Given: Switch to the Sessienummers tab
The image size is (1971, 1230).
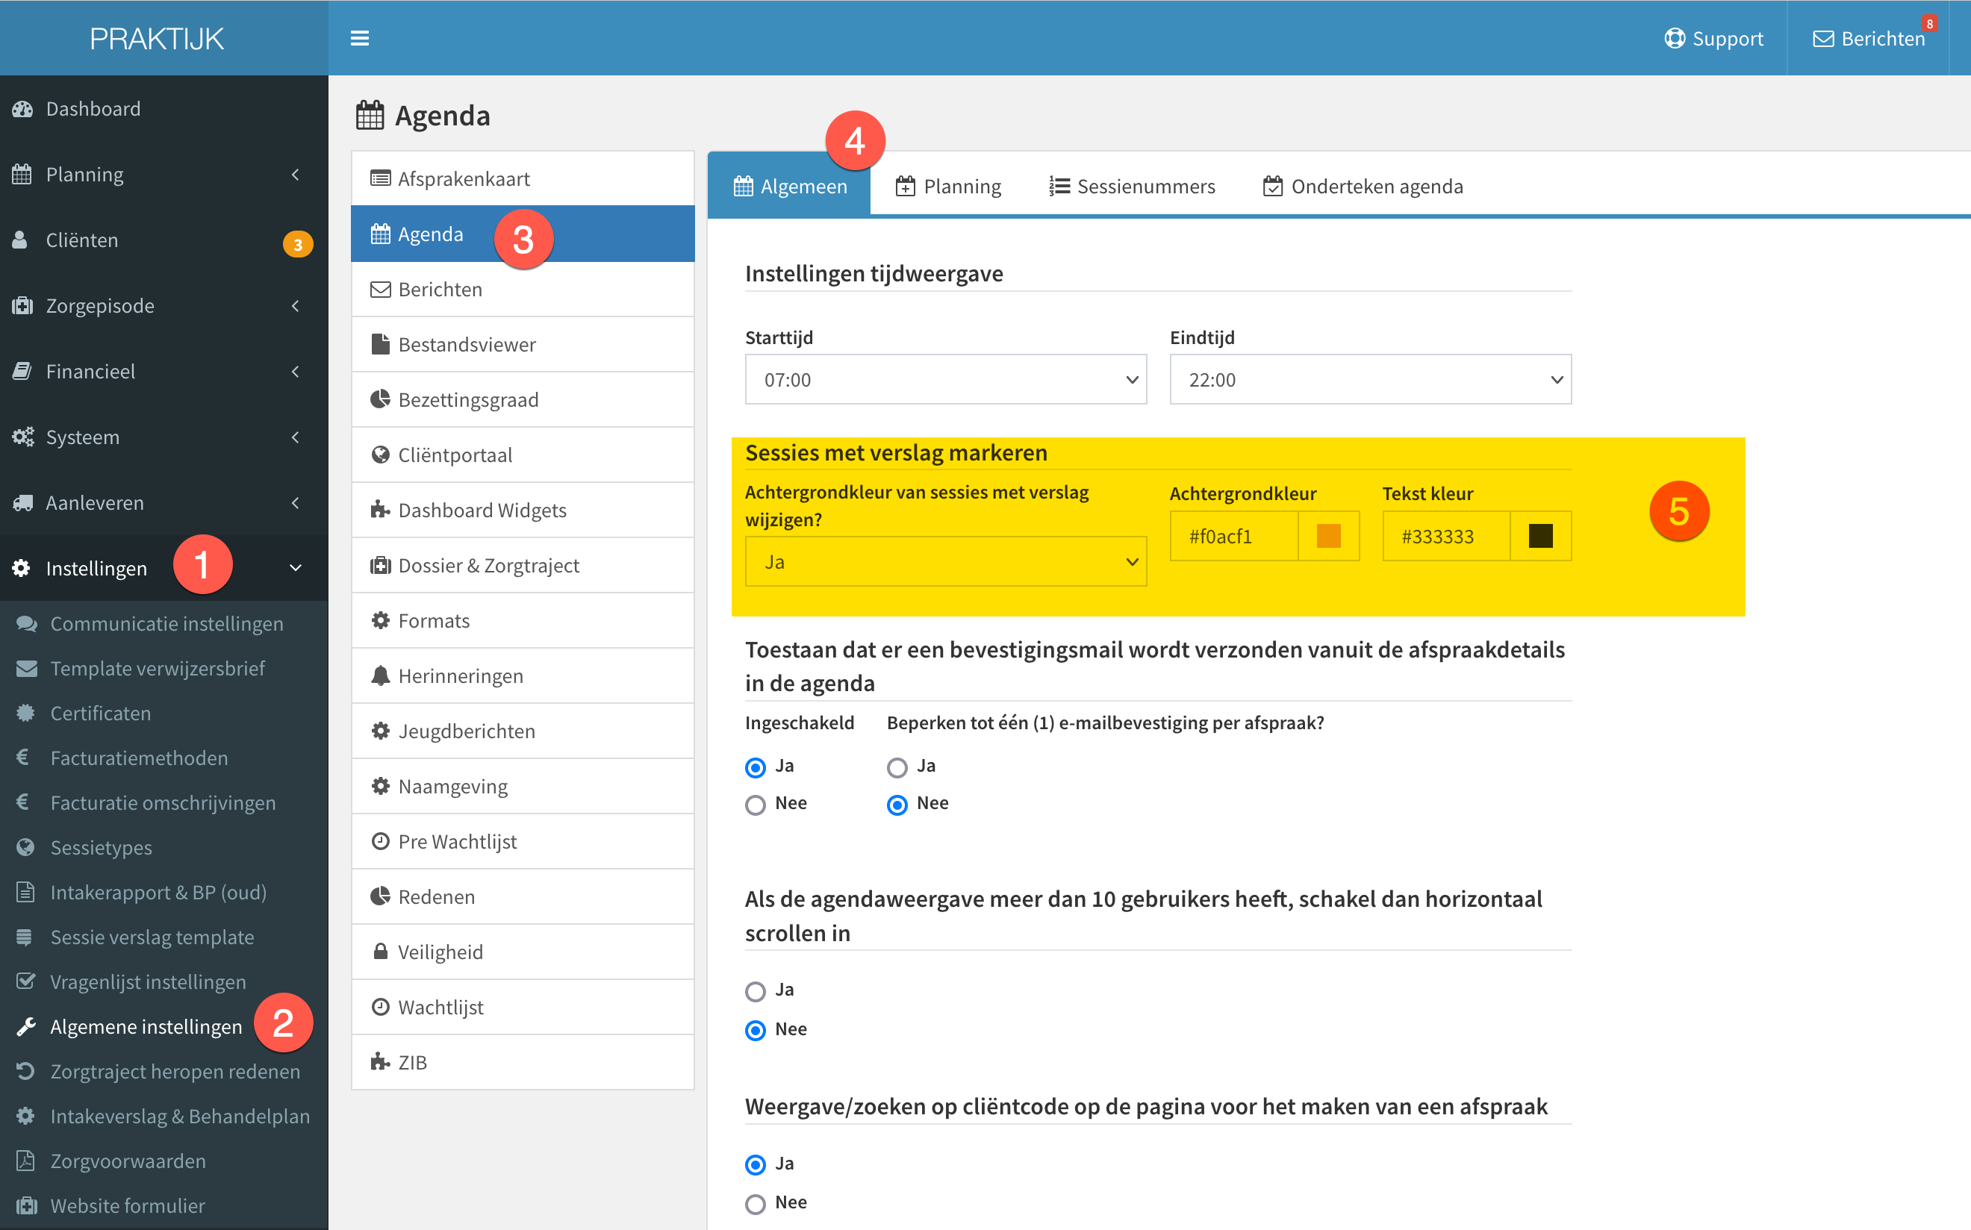Looking at the screenshot, I should tap(1131, 187).
